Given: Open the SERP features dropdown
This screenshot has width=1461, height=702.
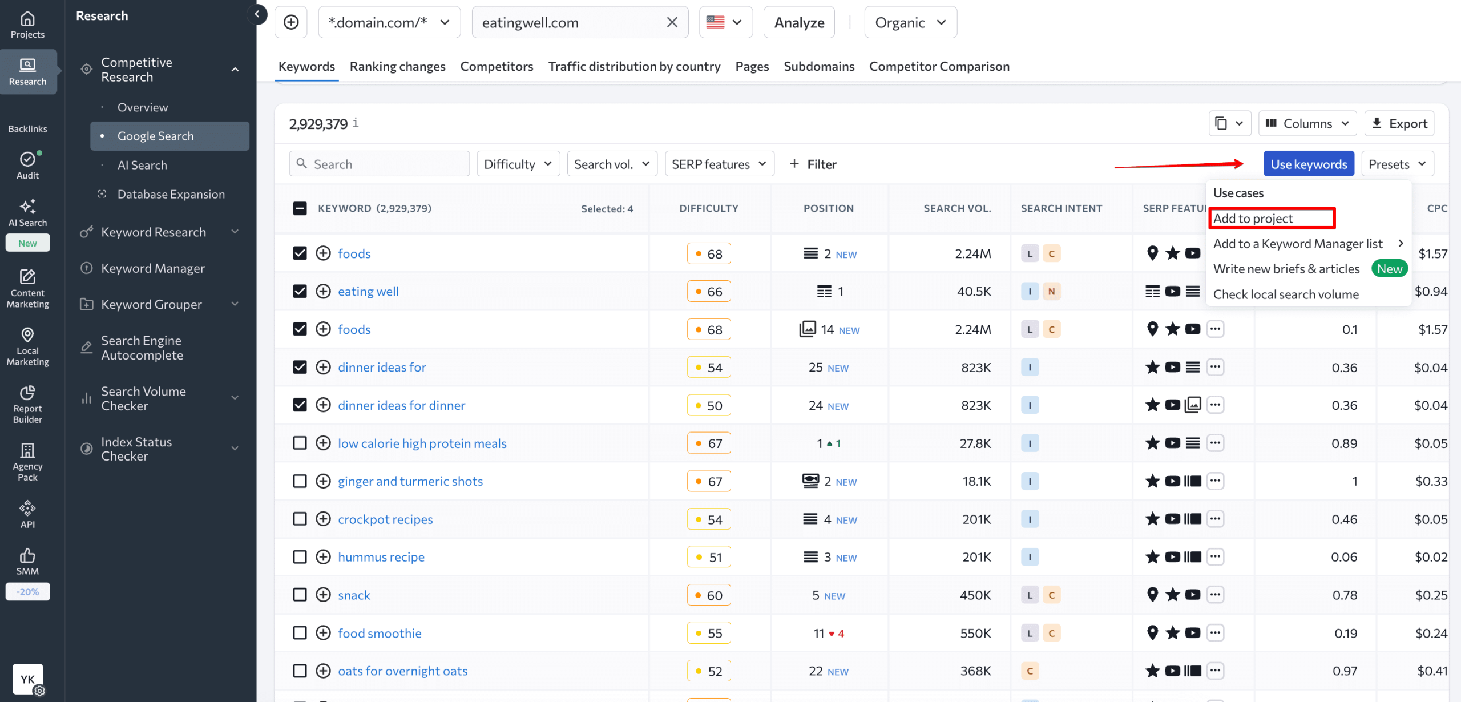Looking at the screenshot, I should point(719,164).
